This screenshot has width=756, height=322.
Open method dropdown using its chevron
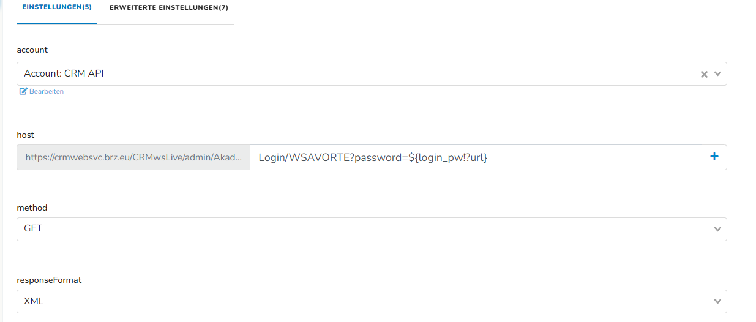point(718,229)
